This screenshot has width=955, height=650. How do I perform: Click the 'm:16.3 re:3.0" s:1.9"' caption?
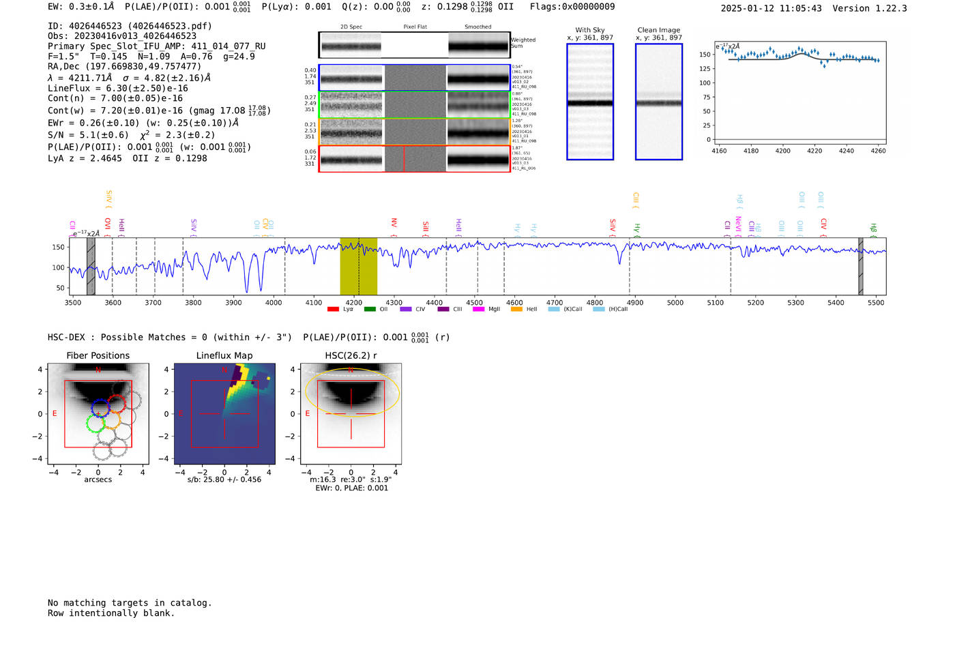(351, 479)
